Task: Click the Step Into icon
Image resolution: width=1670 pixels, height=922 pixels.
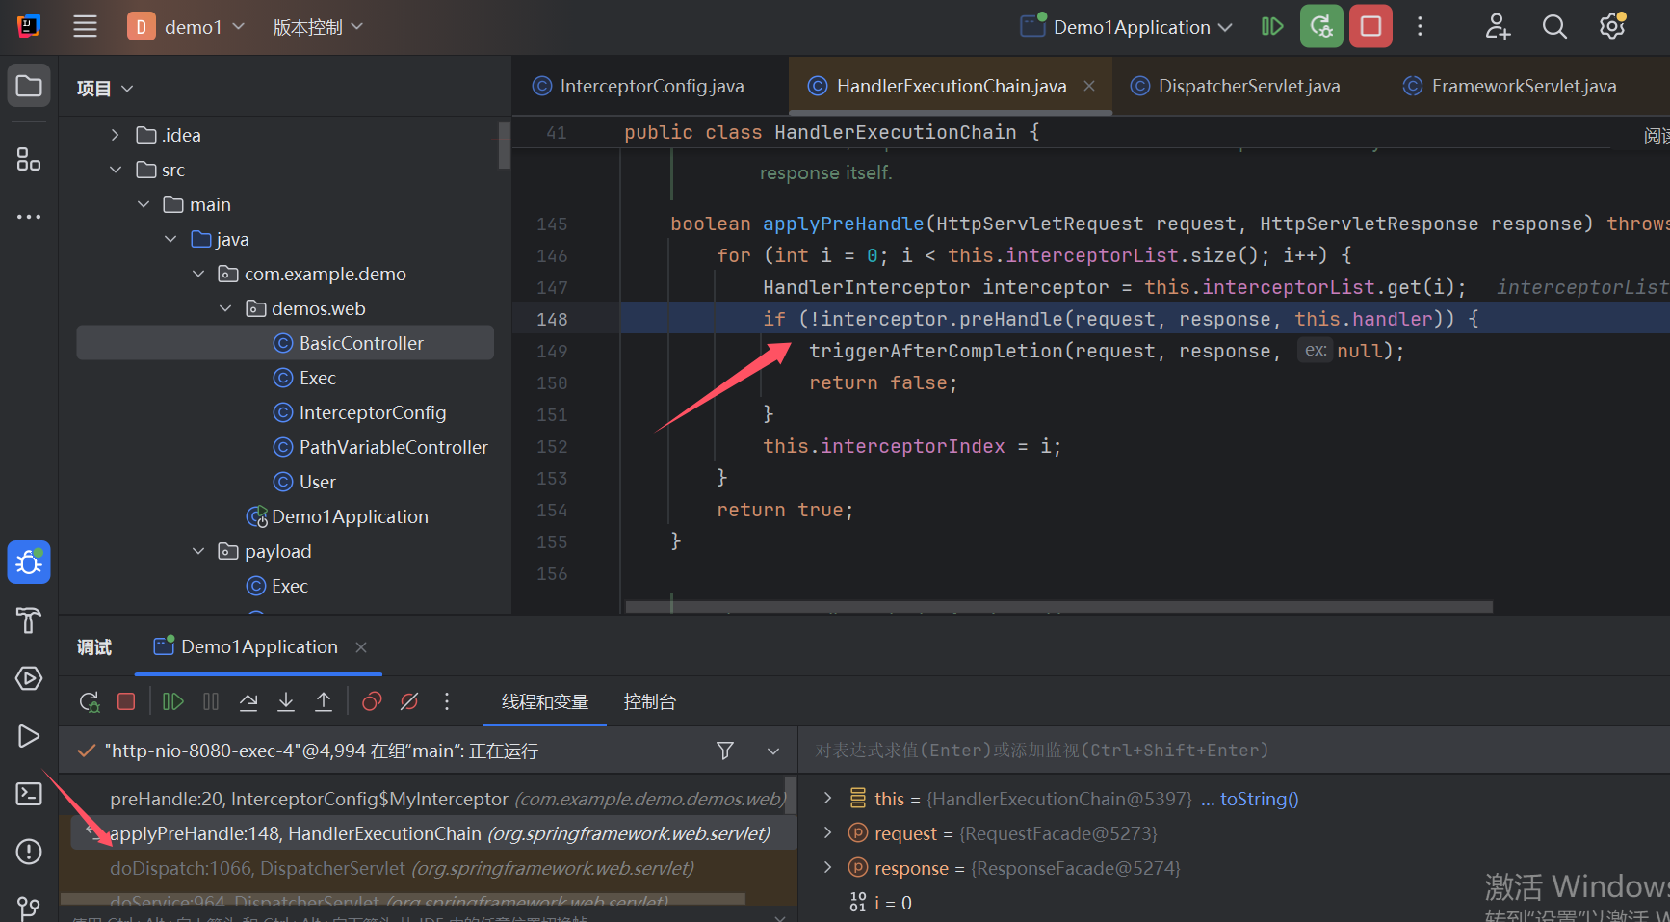Action: [x=286, y=701]
